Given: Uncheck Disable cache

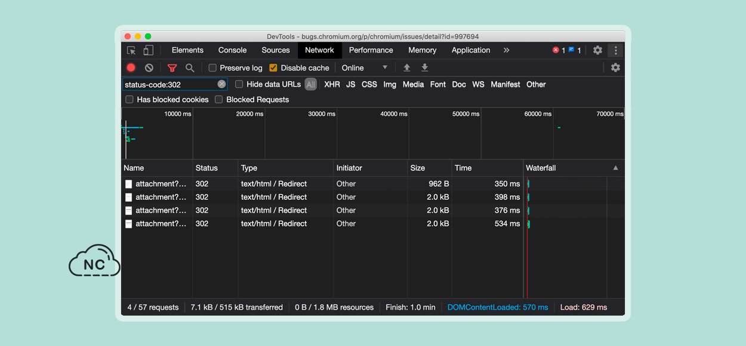Looking at the screenshot, I should click(273, 68).
